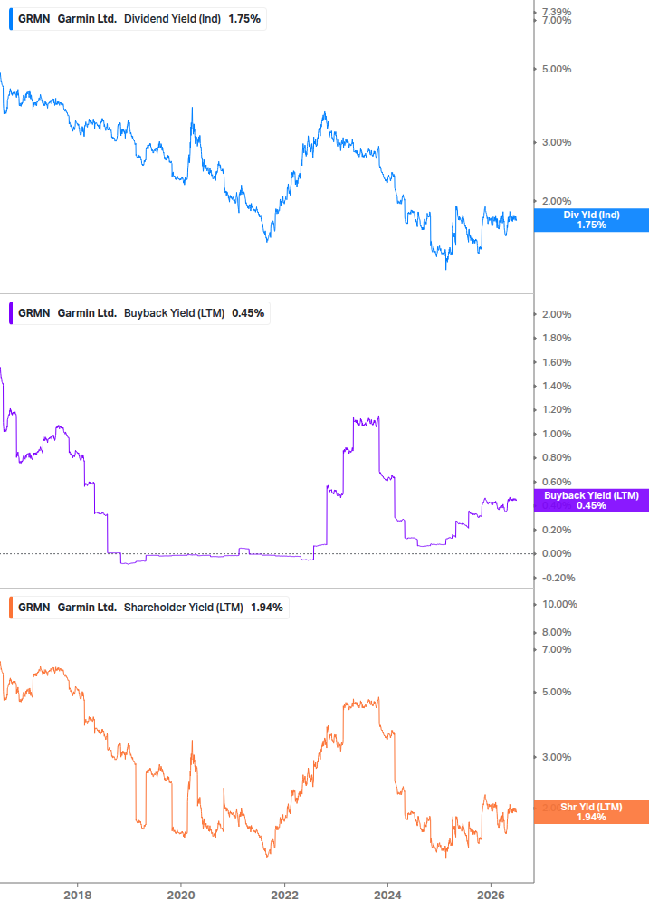Screen dimensions: 649x910
Task: Click the 1.60% tick on the buyback yield axis
Action: click(557, 362)
